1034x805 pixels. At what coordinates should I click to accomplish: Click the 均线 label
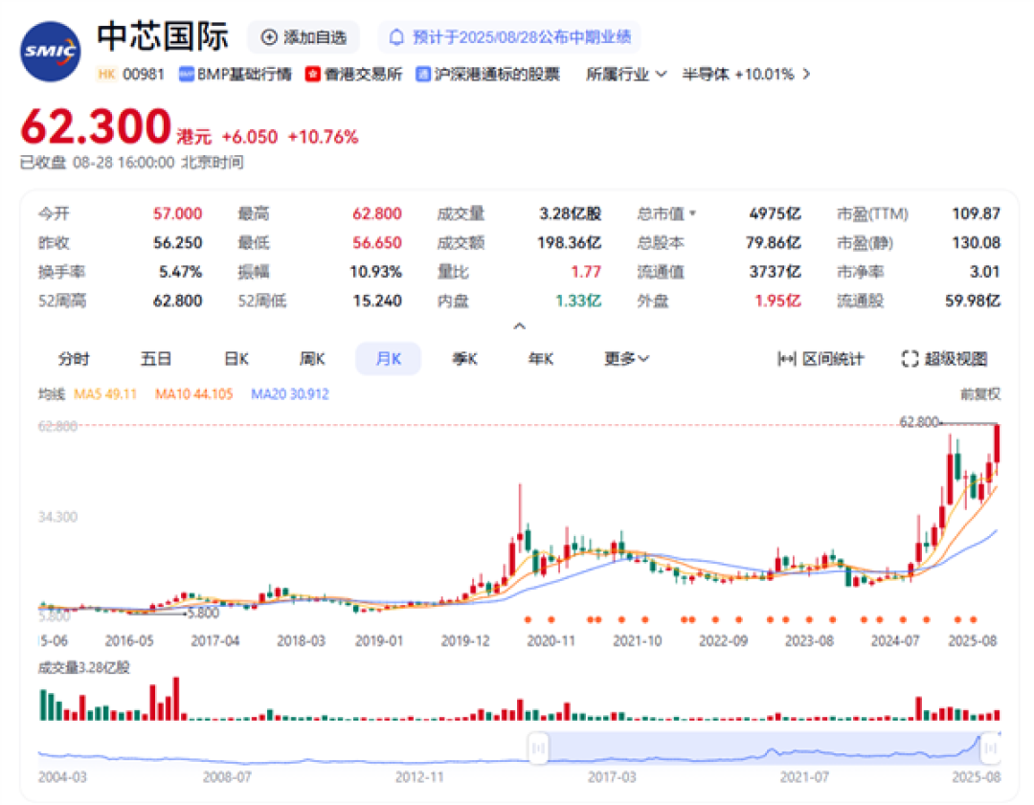52,394
